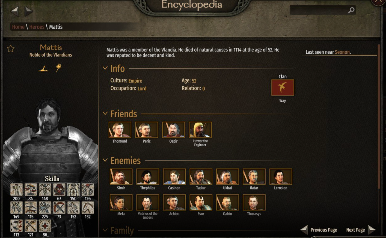The image size is (386, 238).
Task: Open the Way clan banner
Action: tap(283, 87)
